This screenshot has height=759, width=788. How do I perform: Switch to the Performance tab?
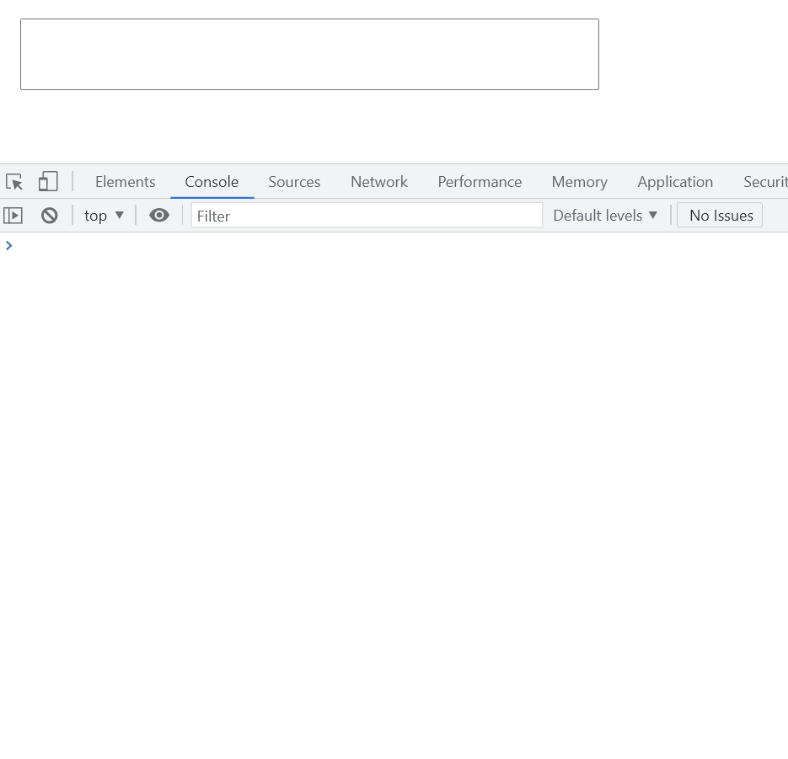click(x=480, y=182)
